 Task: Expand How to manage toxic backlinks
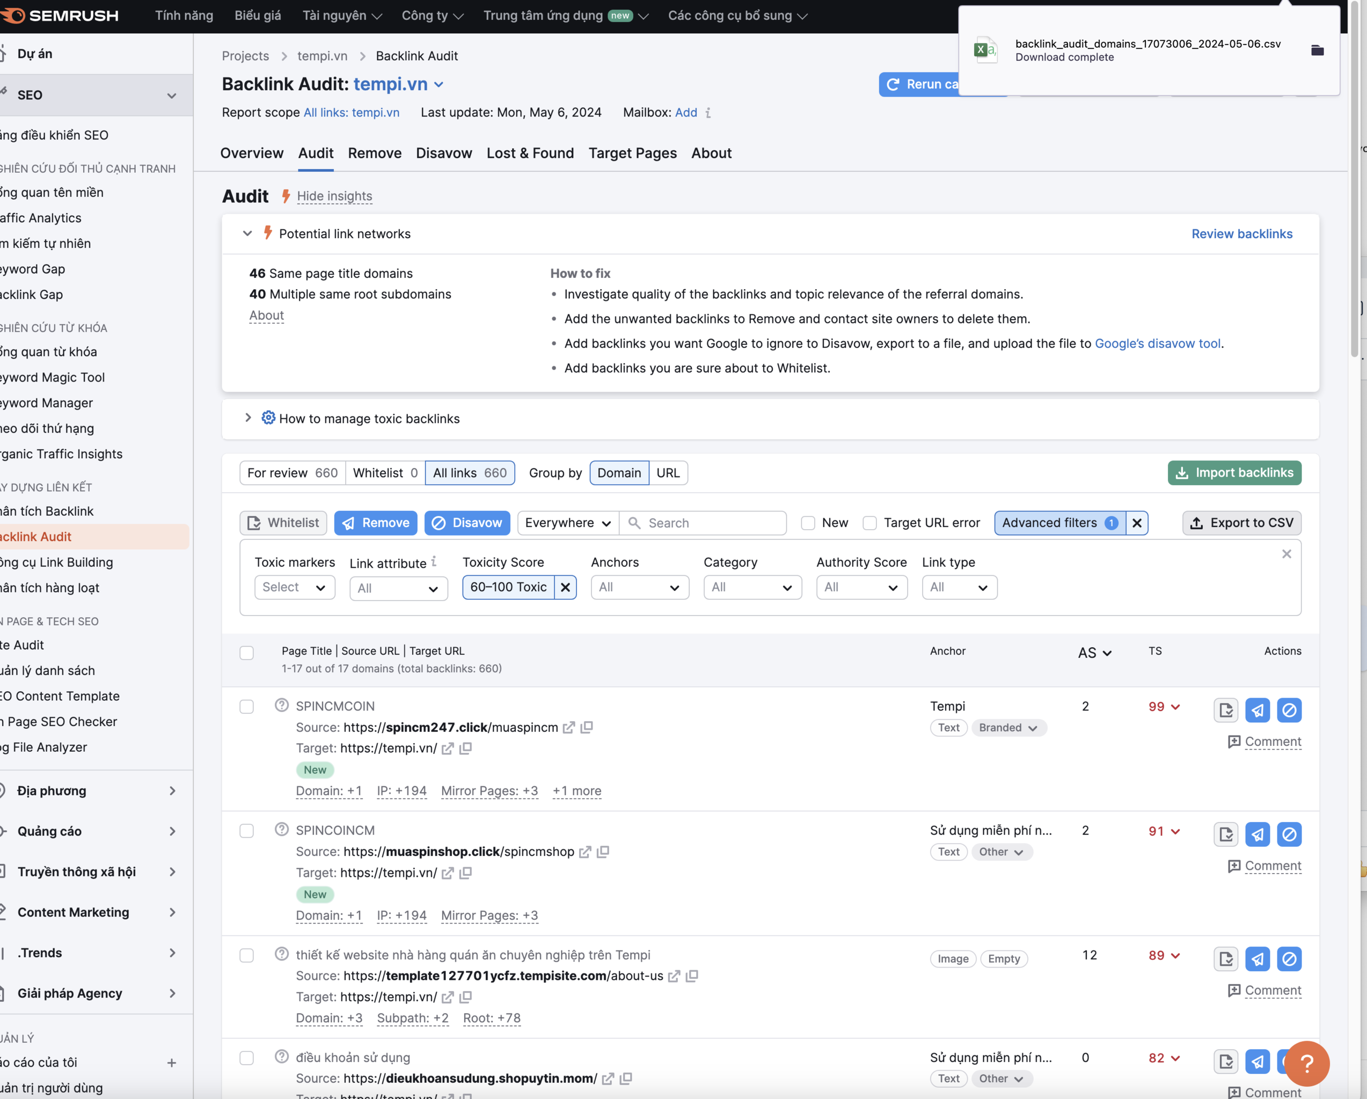pyautogui.click(x=248, y=419)
